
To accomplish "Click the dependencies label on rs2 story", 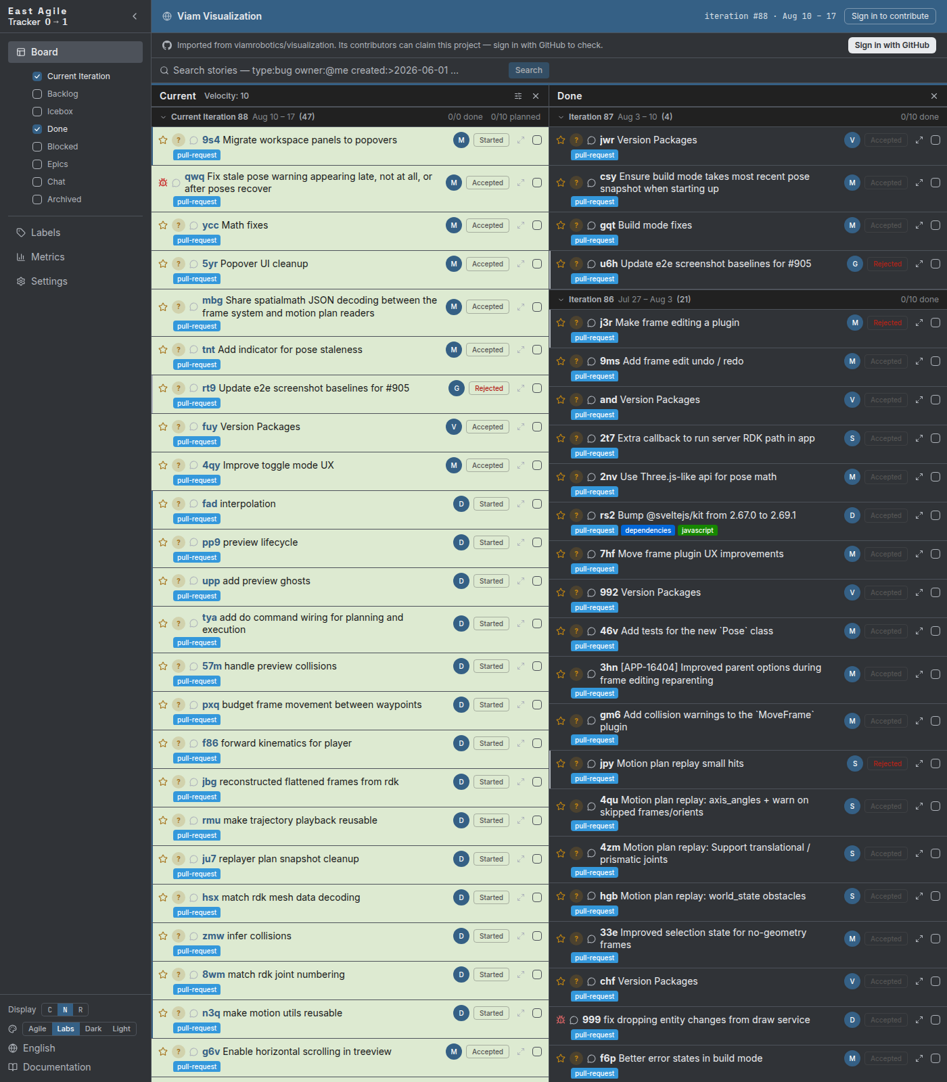I will (648, 531).
